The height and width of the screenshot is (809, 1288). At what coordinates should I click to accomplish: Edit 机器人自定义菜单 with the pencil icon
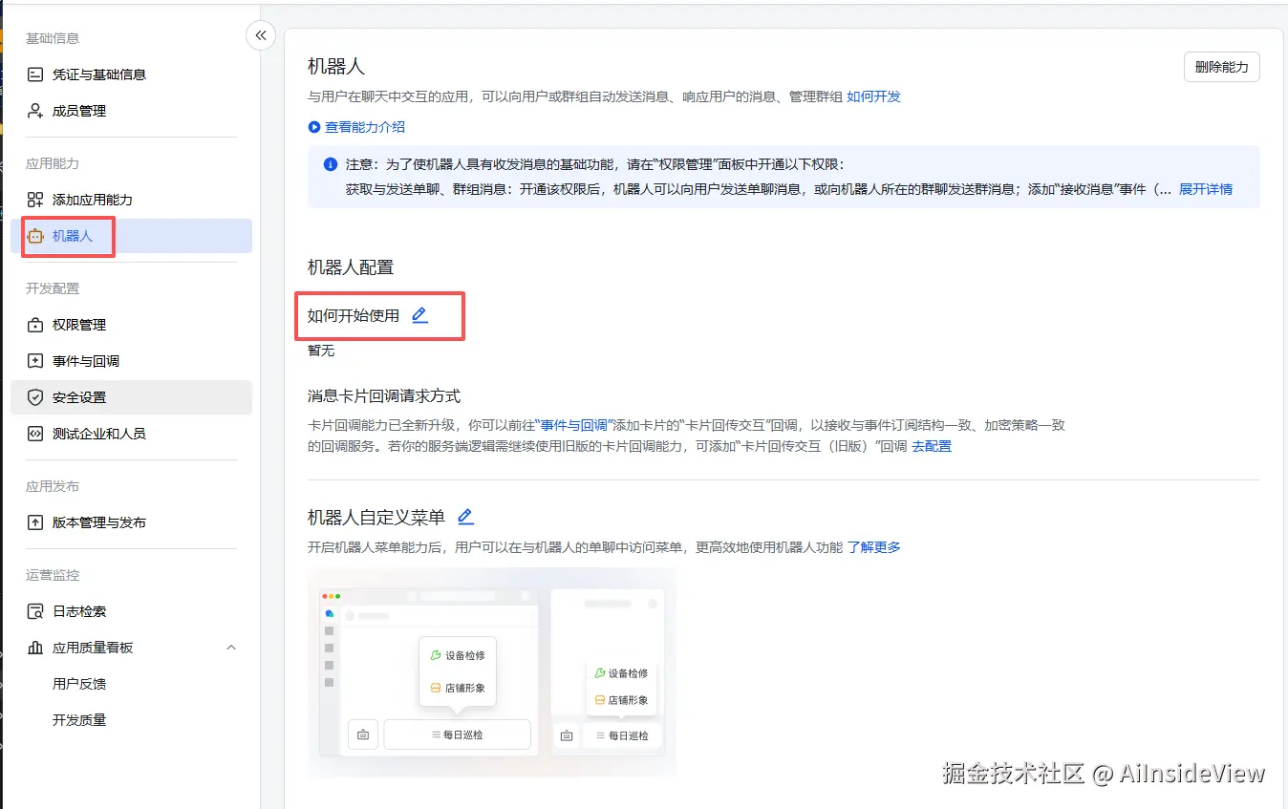coord(465,517)
